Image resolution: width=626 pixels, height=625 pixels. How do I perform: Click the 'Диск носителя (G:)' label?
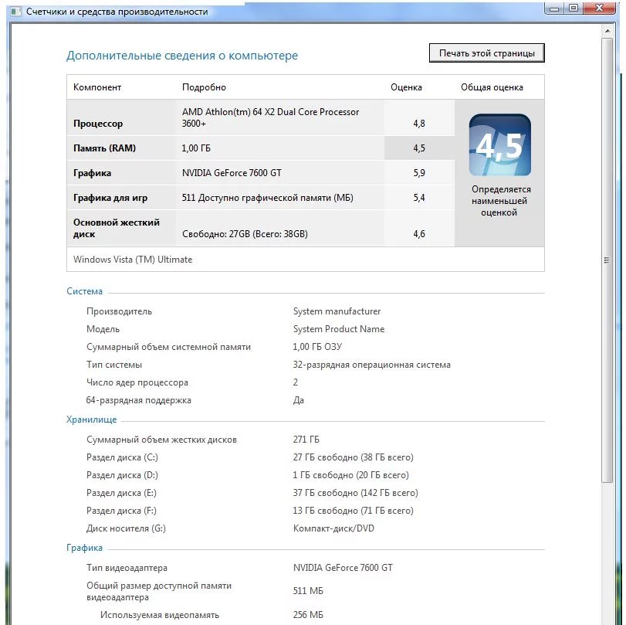point(126,528)
